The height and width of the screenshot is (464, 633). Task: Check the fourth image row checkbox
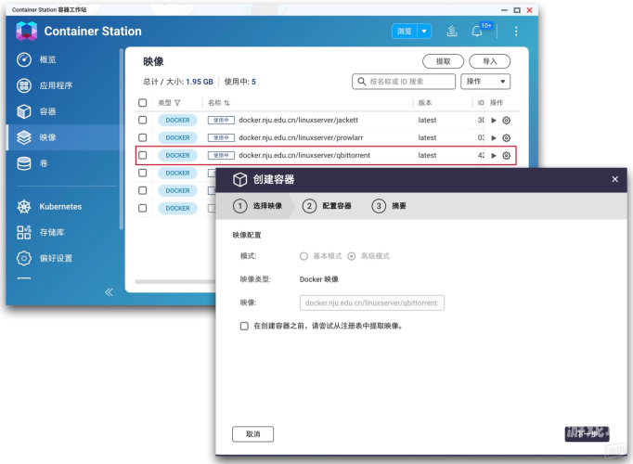[143, 173]
